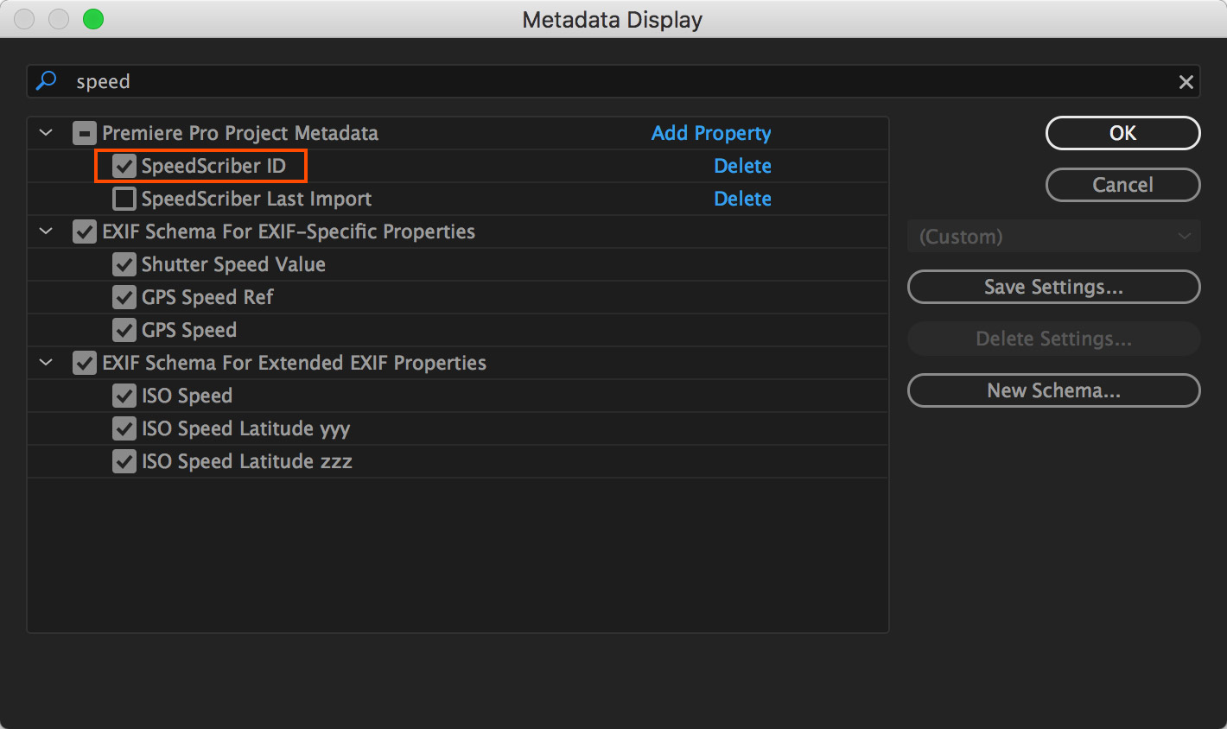
Task: Click the Save Settings button
Action: (1053, 287)
